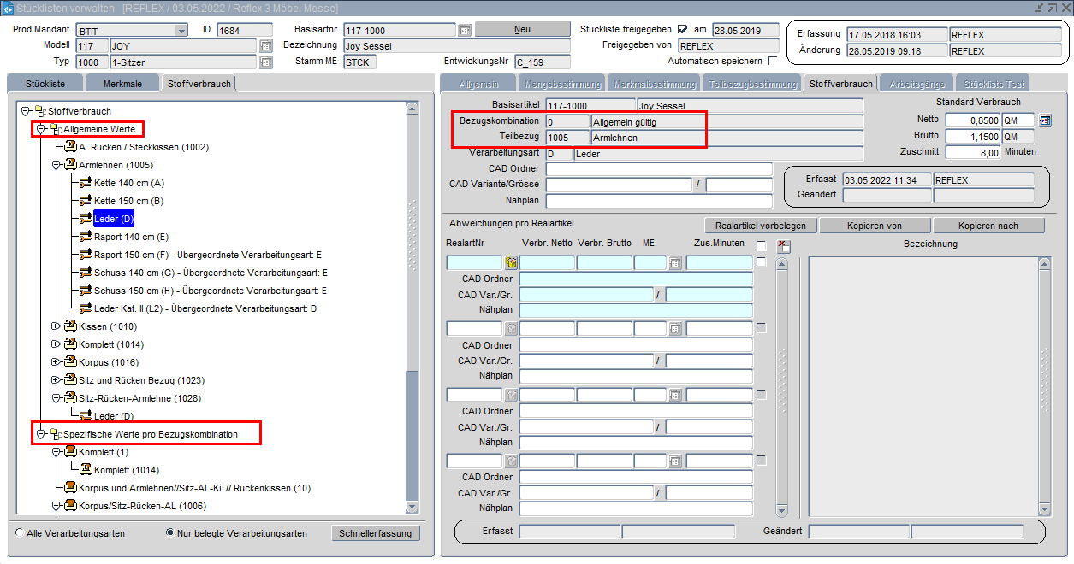Screen dimensions: 1074x564
Task: Open the unit lookup next to Netto QM
Action: pos(1045,120)
